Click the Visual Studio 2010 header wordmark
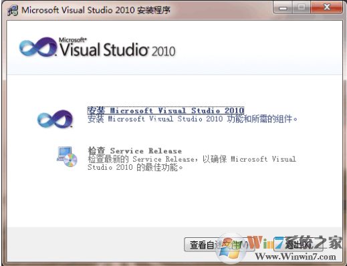Screen dimensions: 347x266 (x=118, y=49)
